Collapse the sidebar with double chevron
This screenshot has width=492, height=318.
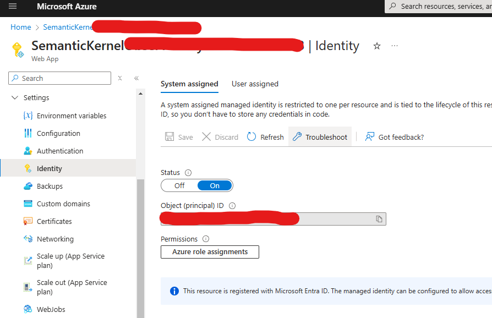pyautogui.click(x=136, y=78)
